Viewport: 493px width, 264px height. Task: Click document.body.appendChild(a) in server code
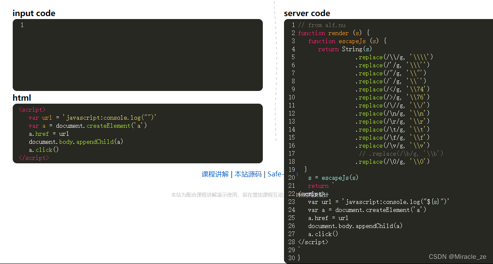click(355, 226)
